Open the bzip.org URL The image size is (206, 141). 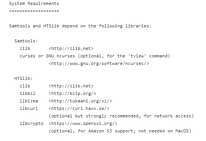tap(72, 94)
